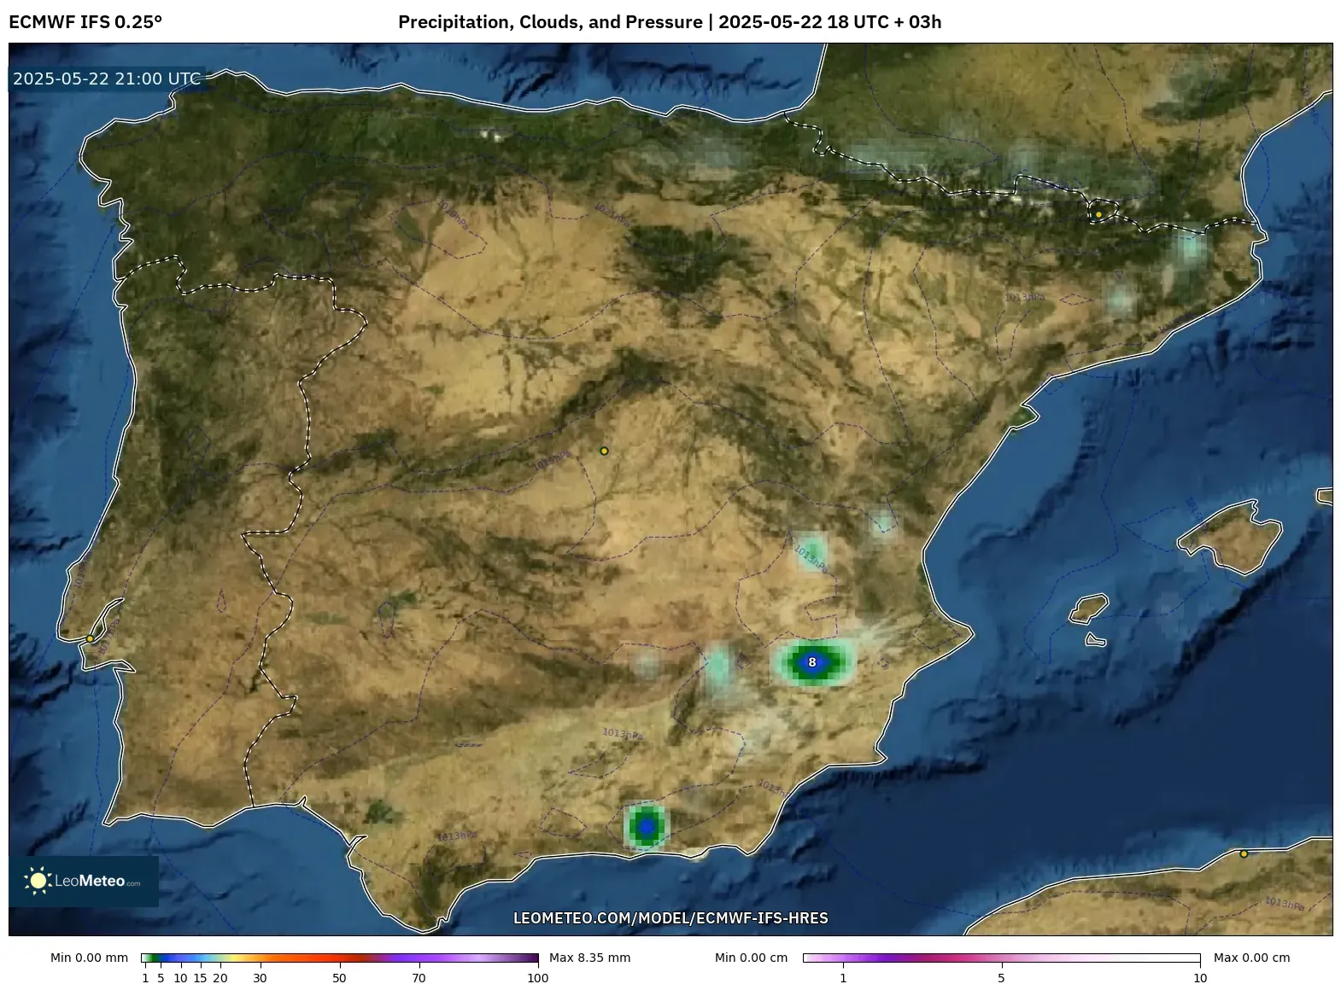This screenshot has width=1341, height=984.
Task: Click the Min 0.00 mm label
Action: coord(89,958)
